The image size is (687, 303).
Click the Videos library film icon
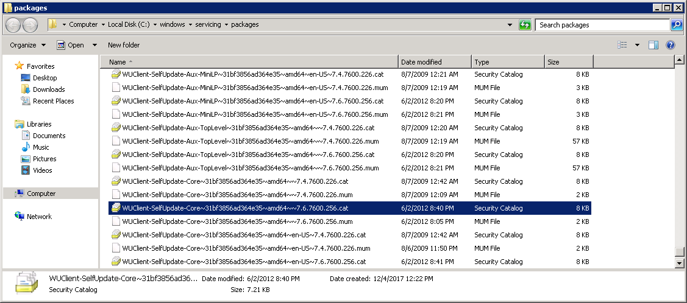(26, 170)
